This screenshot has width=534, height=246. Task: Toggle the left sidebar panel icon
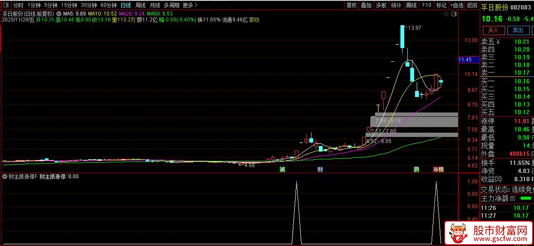(x=5, y=5)
